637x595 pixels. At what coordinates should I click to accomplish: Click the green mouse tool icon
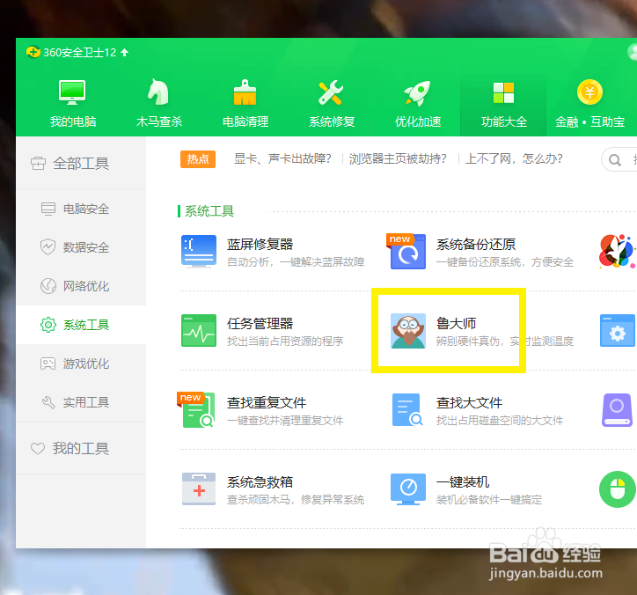618,488
